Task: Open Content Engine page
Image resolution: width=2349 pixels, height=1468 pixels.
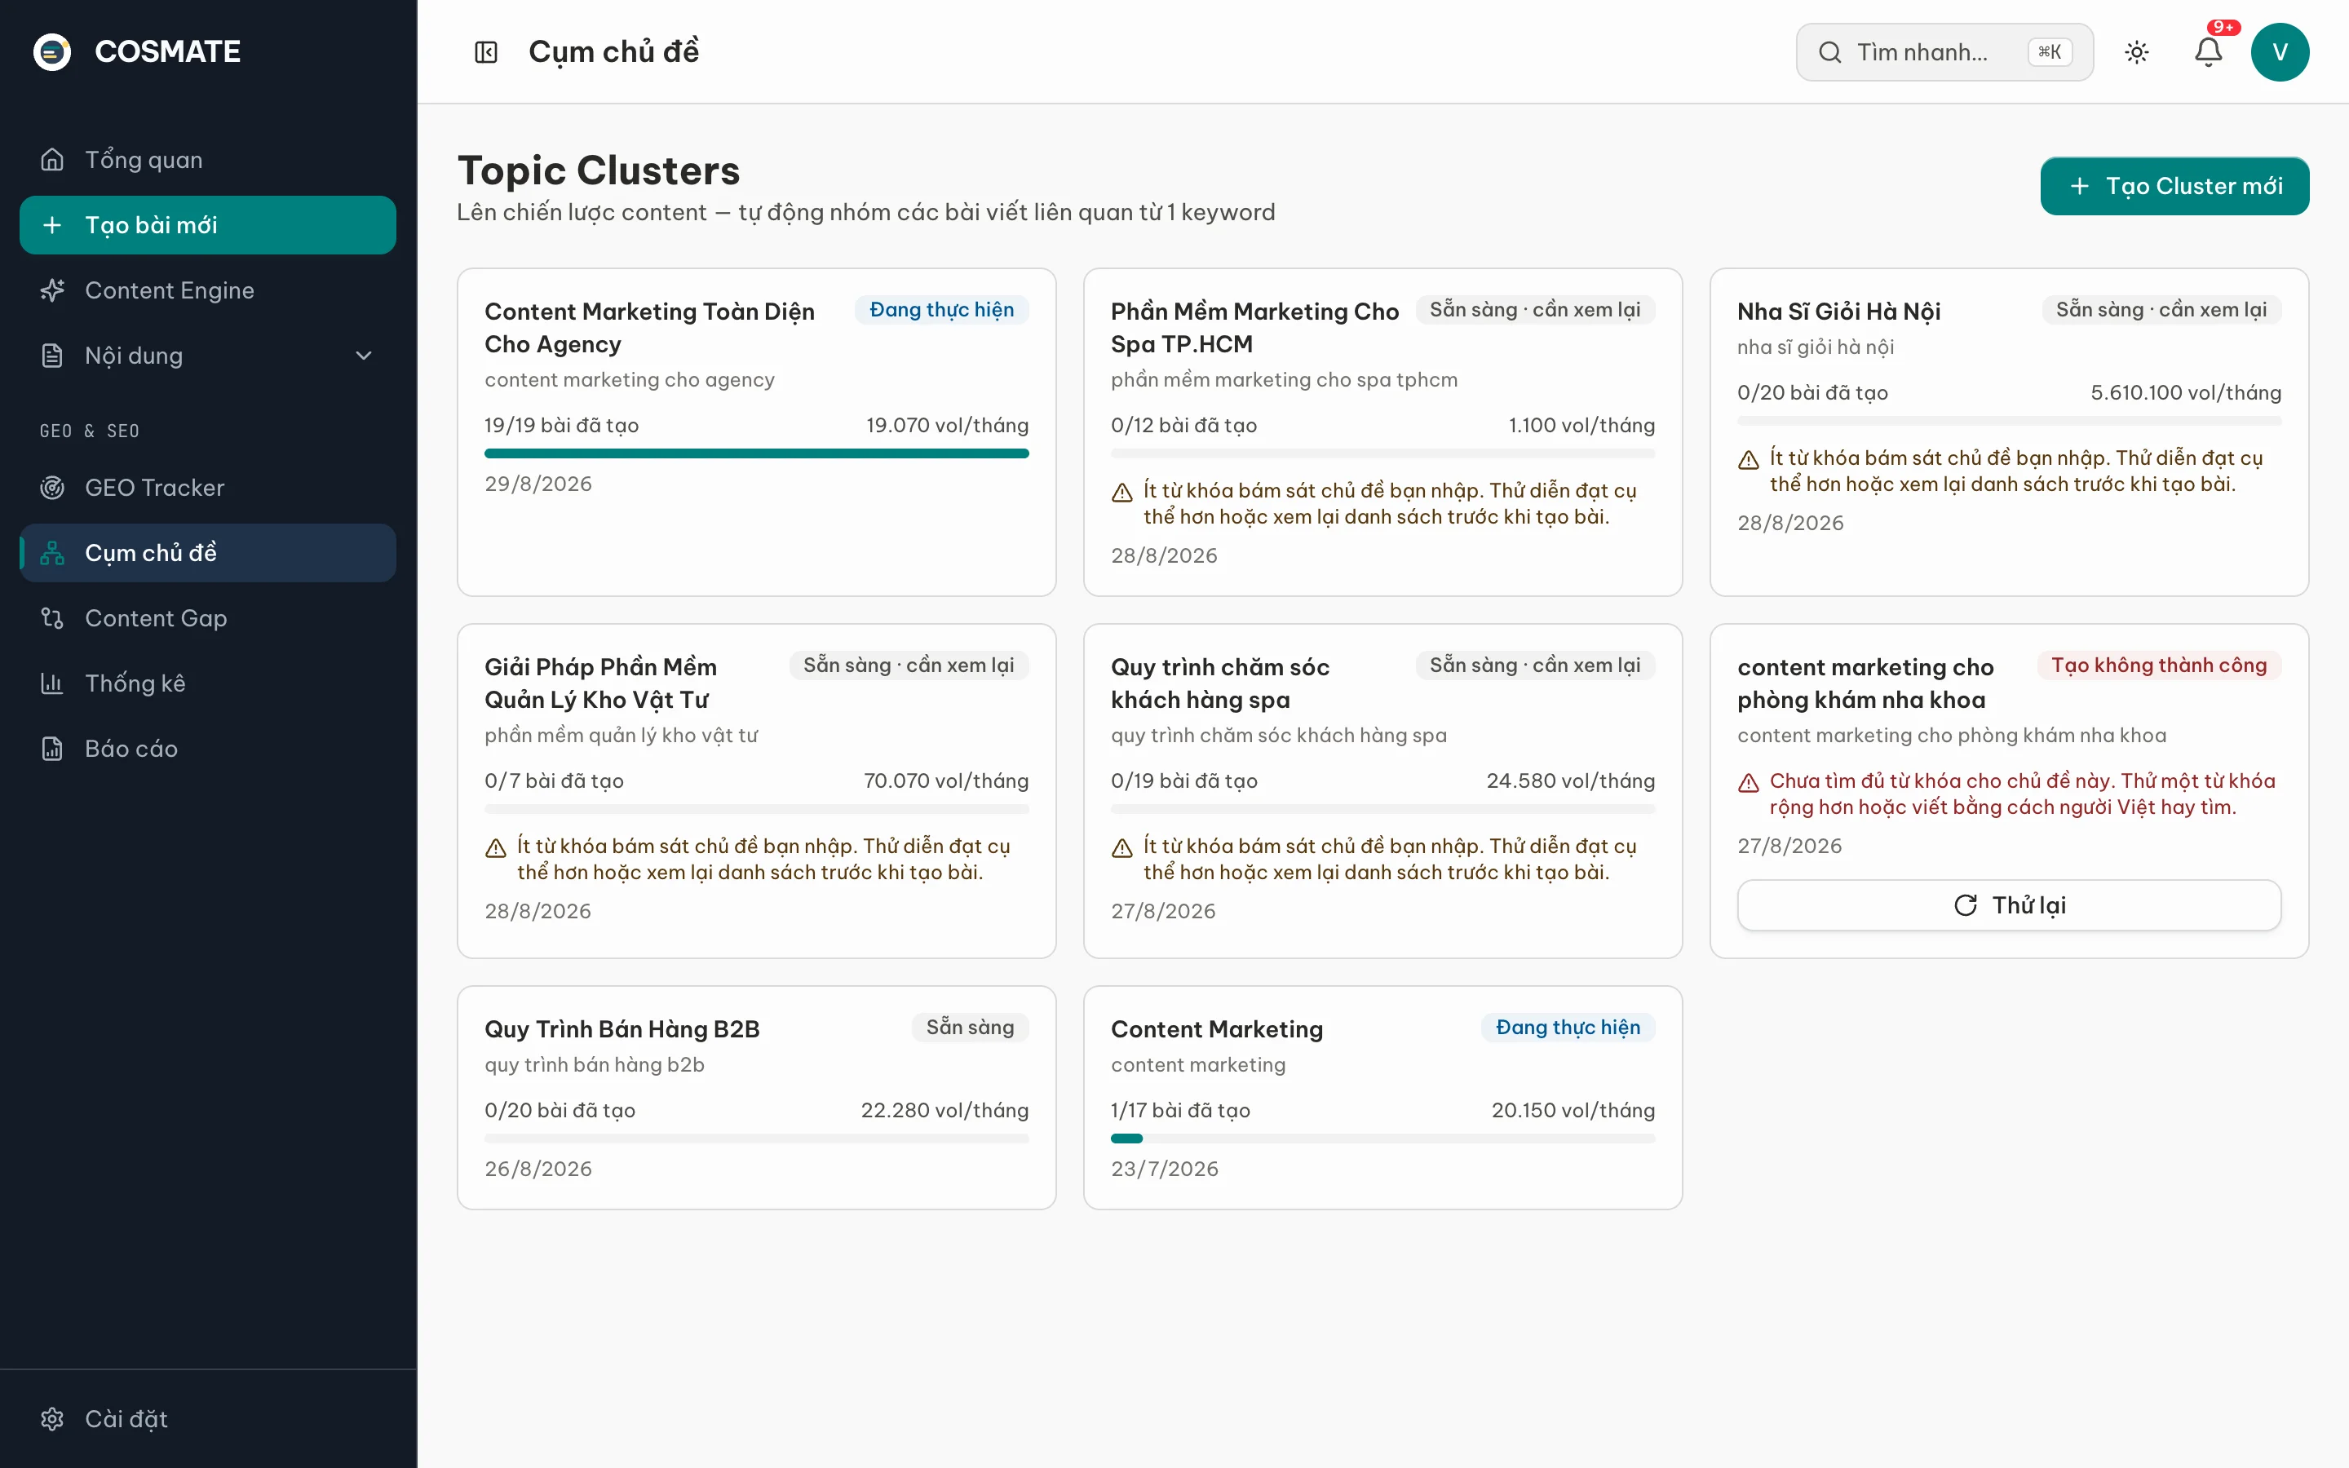Action: (x=208, y=290)
